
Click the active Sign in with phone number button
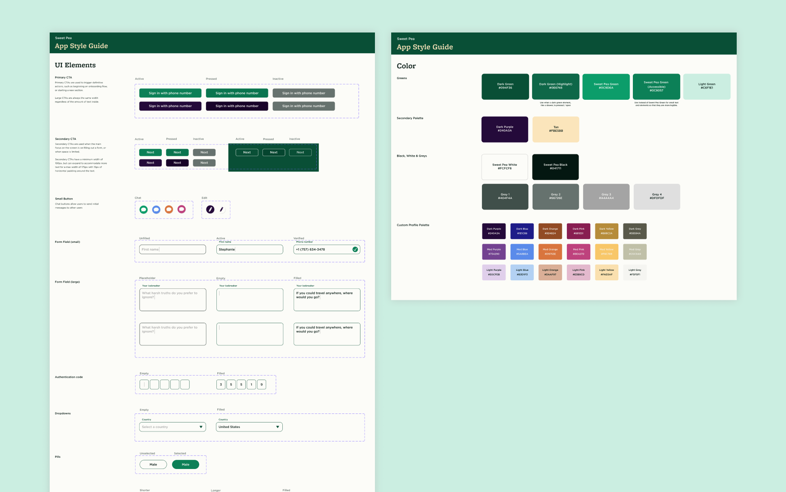[170, 93]
